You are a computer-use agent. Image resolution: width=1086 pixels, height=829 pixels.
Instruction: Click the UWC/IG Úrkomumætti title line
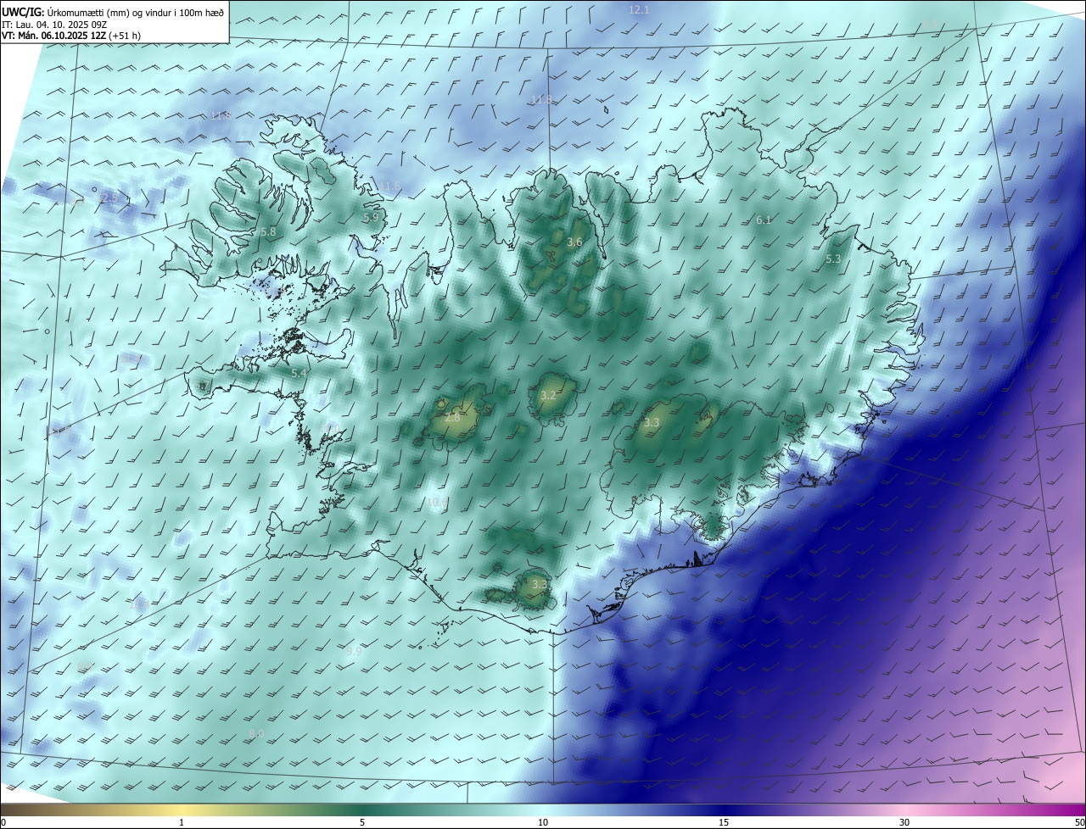[x=113, y=12]
